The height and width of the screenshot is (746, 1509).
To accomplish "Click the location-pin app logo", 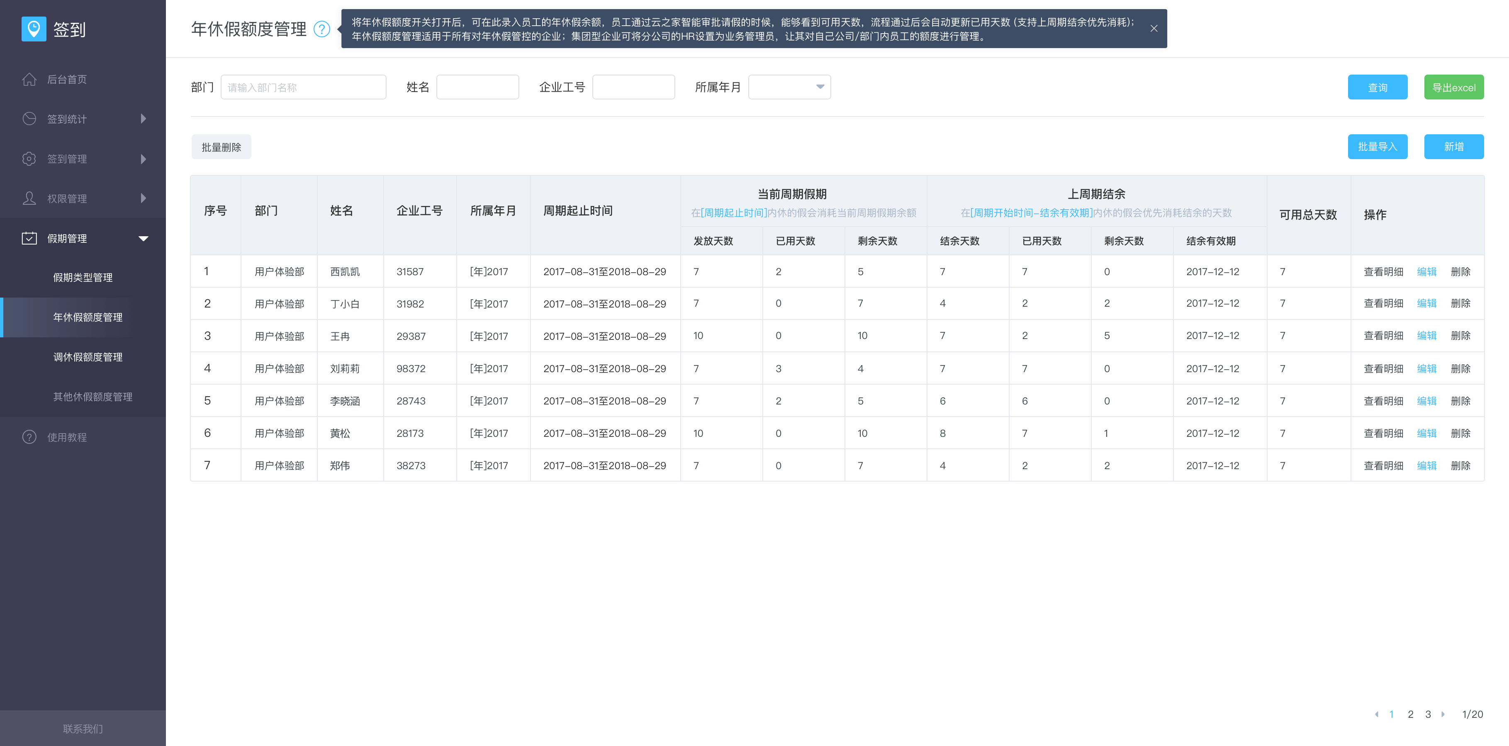I will point(33,29).
